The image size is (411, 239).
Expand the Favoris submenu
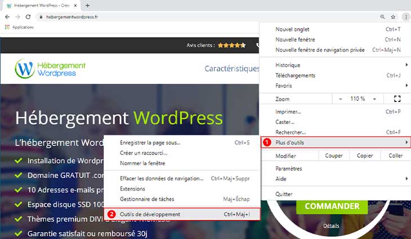point(336,86)
